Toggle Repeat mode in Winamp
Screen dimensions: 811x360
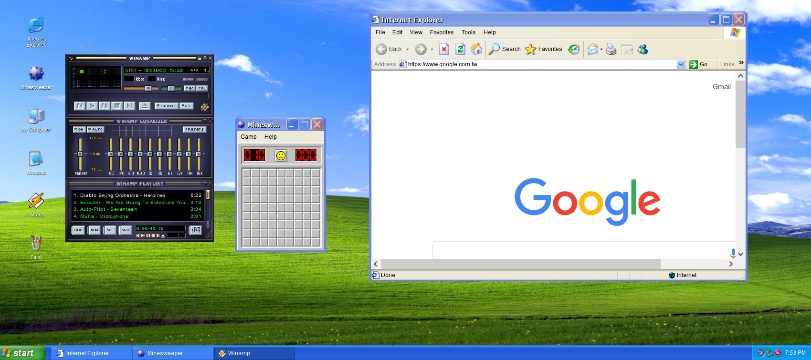(x=187, y=106)
